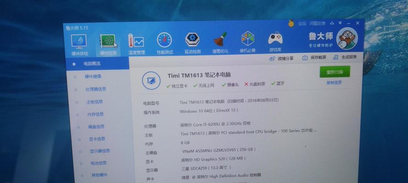Screen dimensions: 408x183
Task: Select 显卡信息 in the sidebar
Action: tap(97, 139)
